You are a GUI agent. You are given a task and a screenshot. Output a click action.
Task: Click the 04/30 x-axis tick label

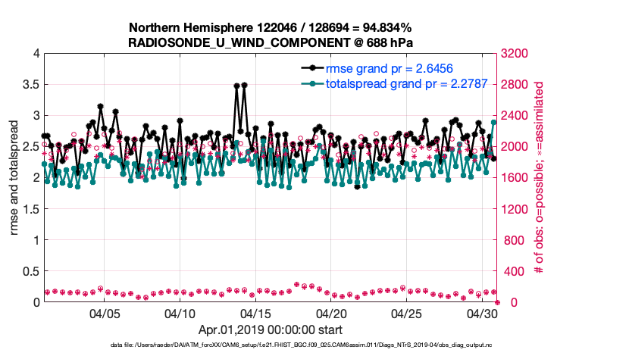pyautogui.click(x=483, y=314)
